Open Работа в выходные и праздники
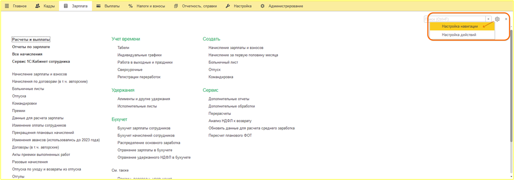This screenshot has height=180, width=514. (145, 62)
